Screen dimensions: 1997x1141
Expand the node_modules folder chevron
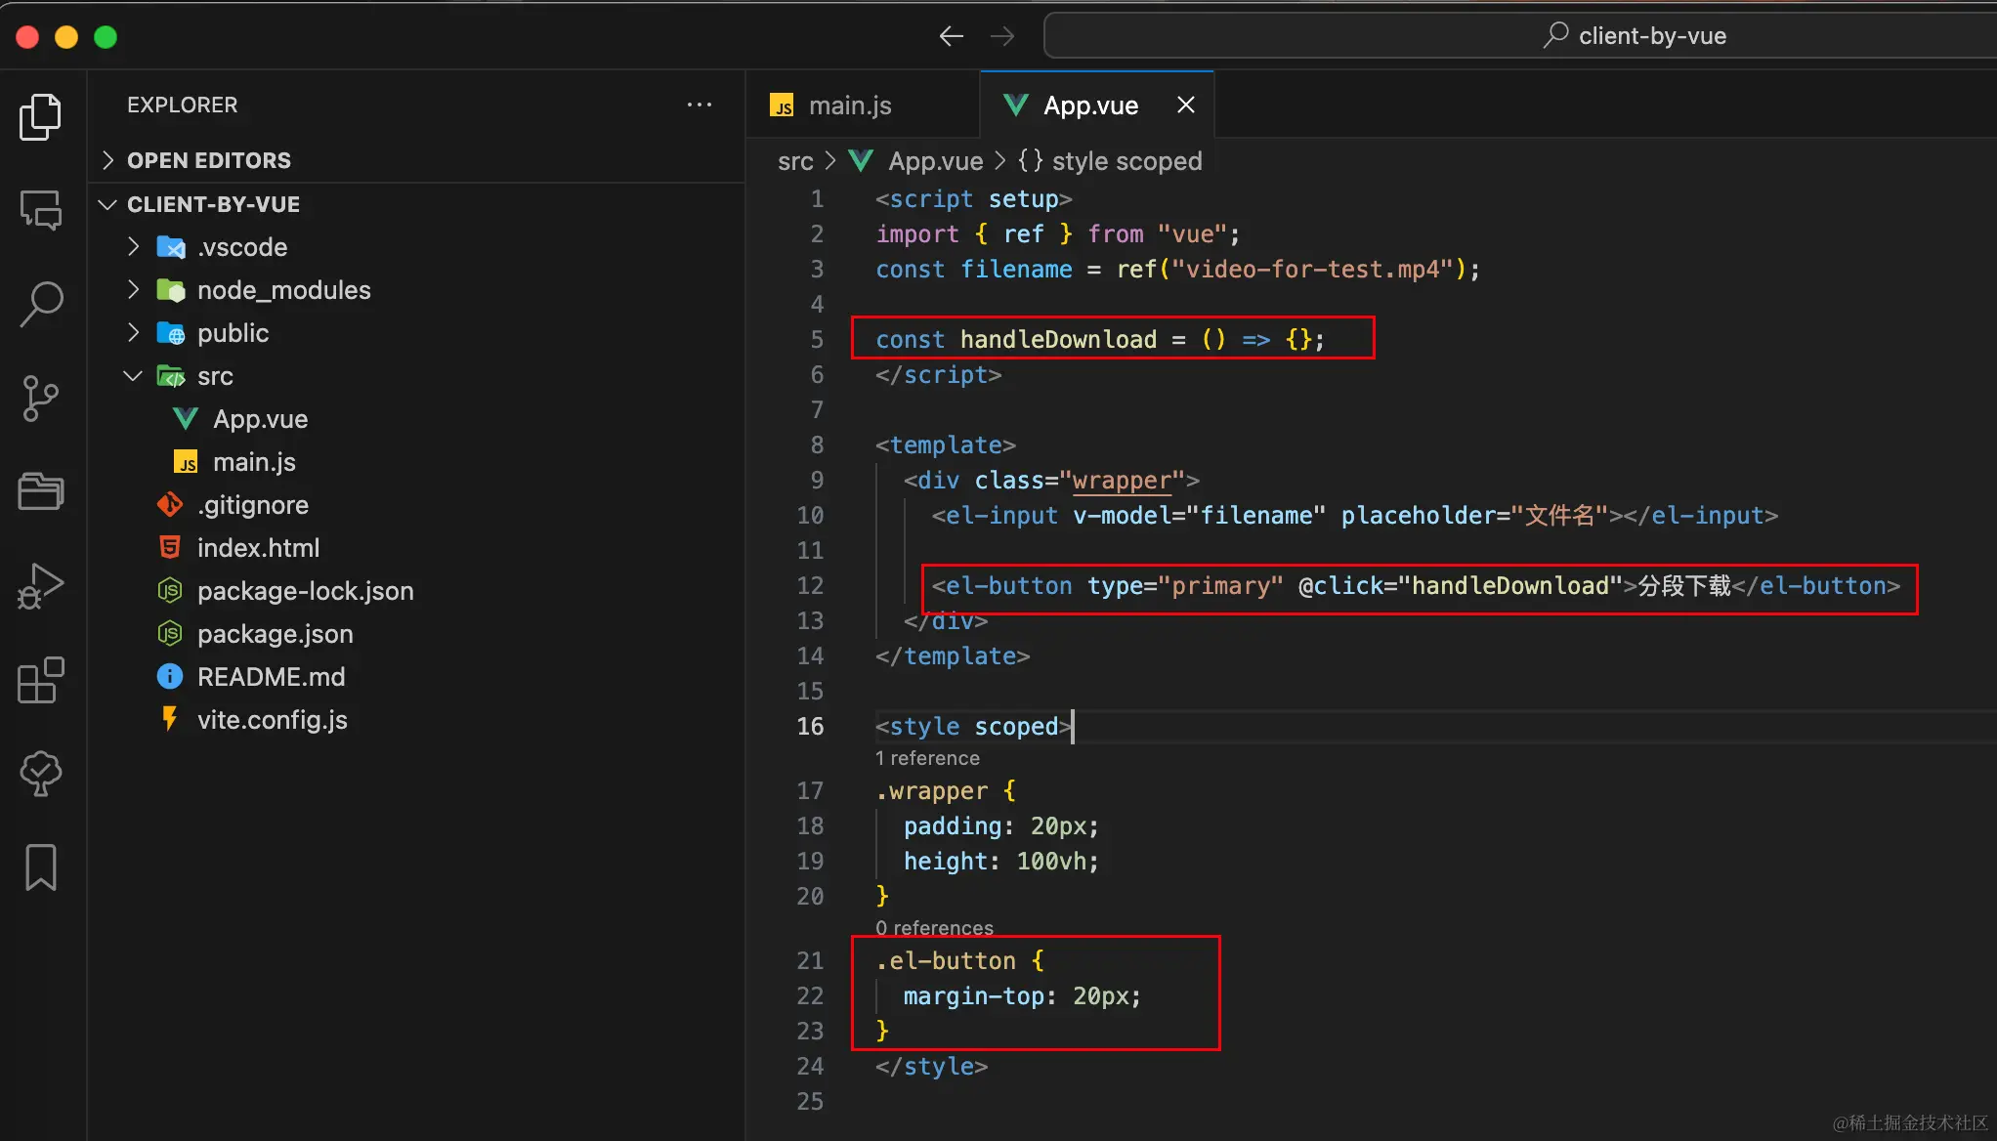pos(134,290)
